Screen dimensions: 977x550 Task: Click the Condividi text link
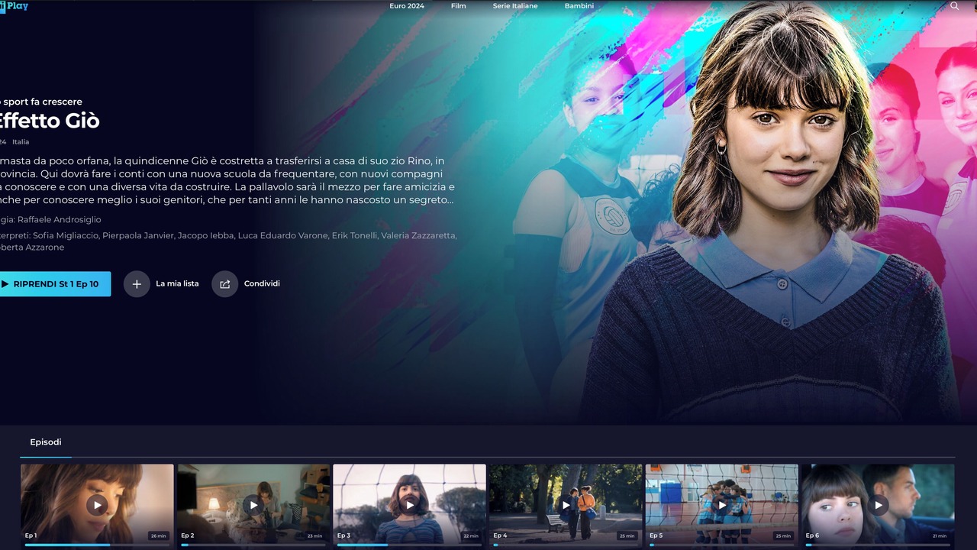coord(262,283)
